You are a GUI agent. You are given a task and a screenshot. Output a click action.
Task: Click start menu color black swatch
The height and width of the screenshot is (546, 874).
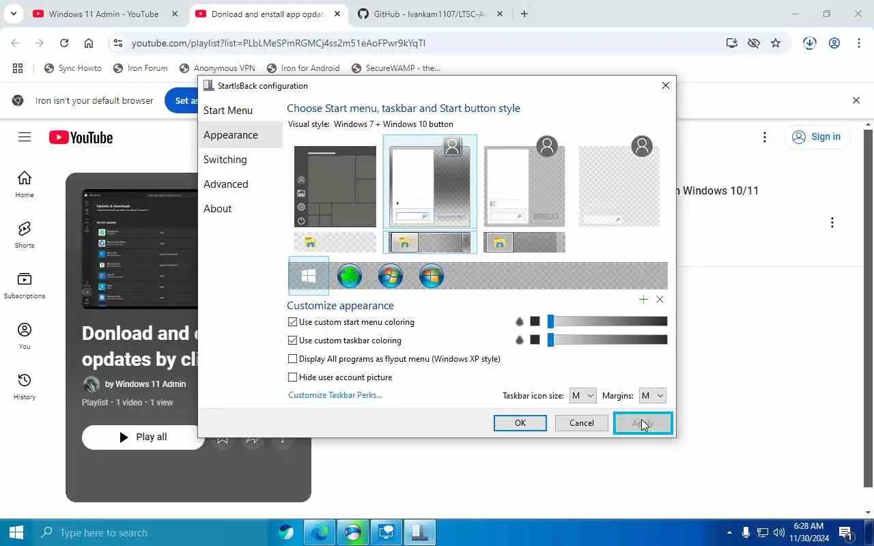click(x=535, y=321)
